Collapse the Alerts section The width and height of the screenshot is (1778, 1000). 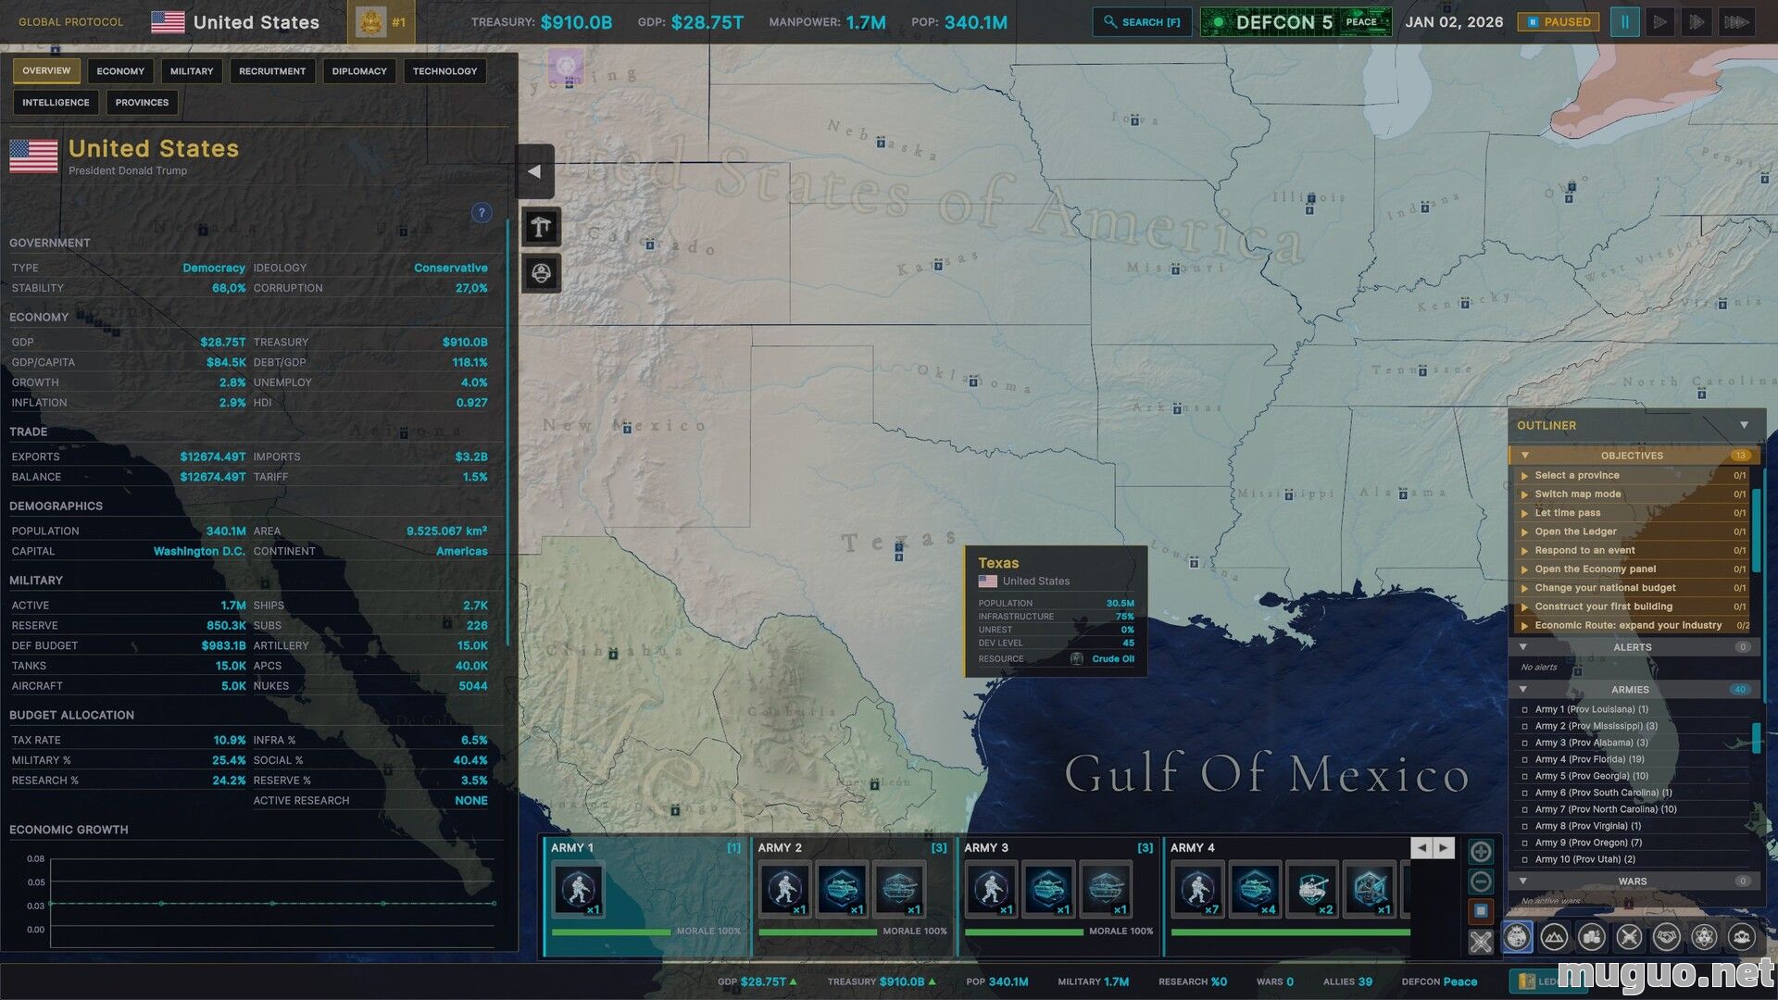click(1523, 647)
